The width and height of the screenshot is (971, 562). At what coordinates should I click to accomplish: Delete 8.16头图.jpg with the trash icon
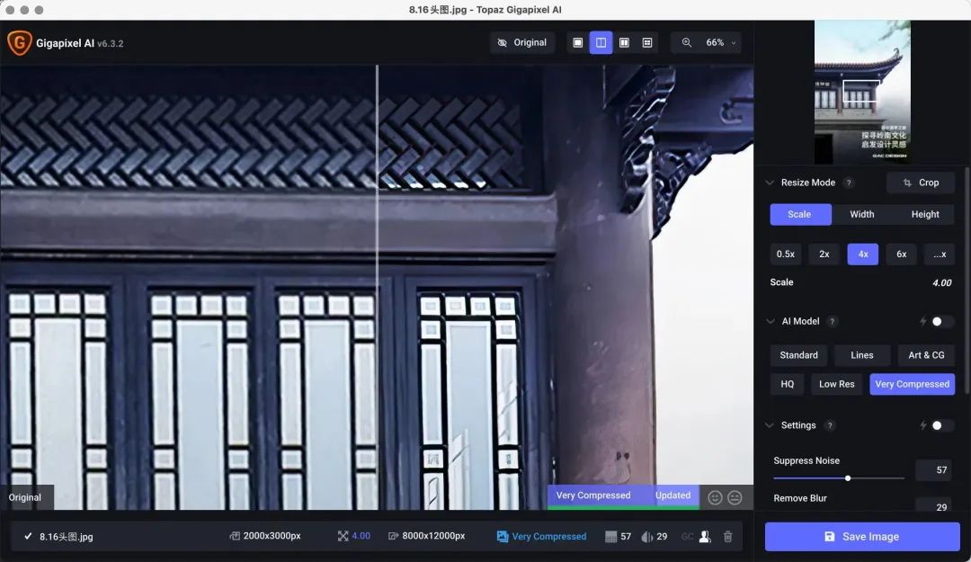point(727,537)
